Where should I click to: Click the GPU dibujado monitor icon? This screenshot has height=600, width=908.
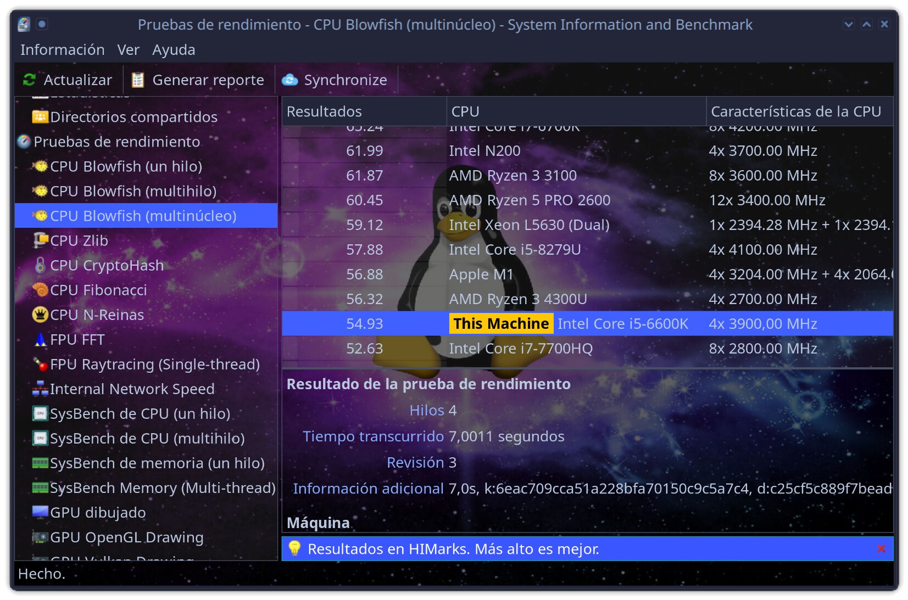pos(40,512)
